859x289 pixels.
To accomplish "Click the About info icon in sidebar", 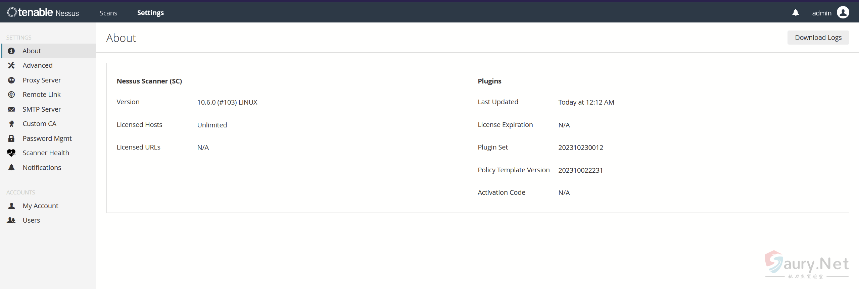I will tap(11, 51).
